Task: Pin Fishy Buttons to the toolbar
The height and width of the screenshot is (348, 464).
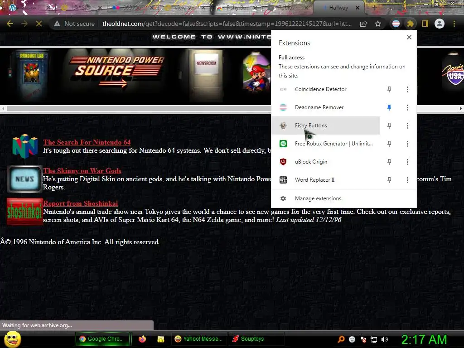Action: [389, 126]
